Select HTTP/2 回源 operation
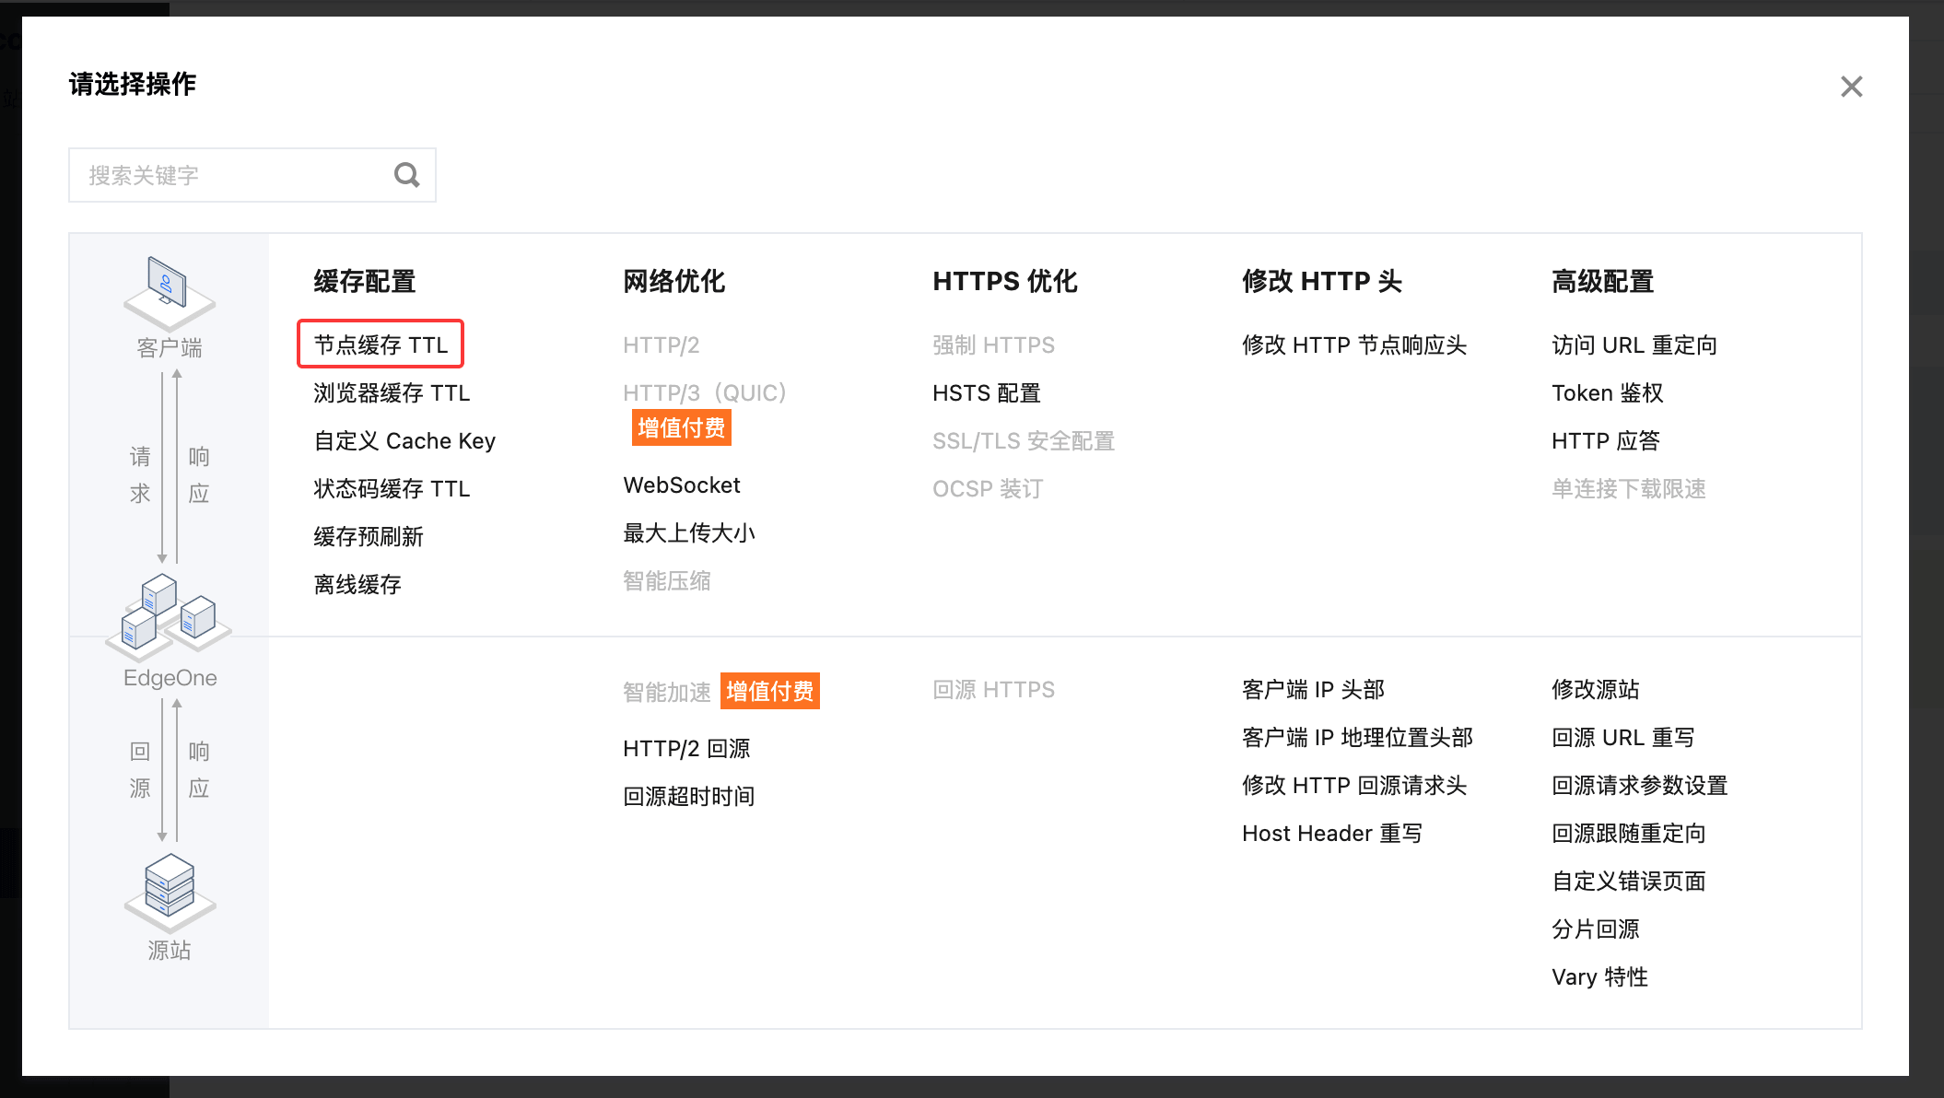 click(x=686, y=749)
